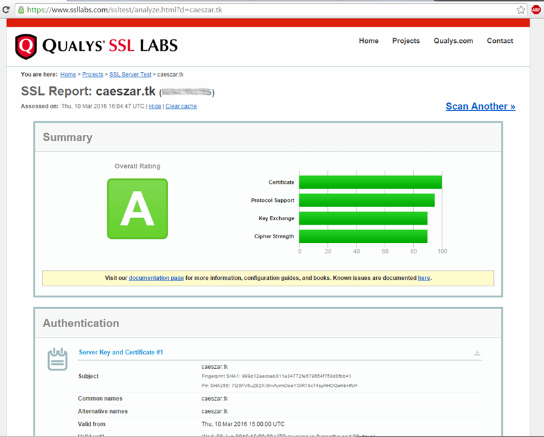Click the green padlock in address bar
The height and width of the screenshot is (437, 544).
[x=21, y=10]
